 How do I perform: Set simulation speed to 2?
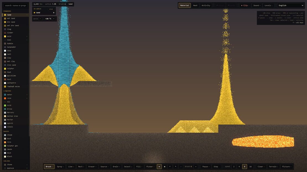[x=234, y=166]
